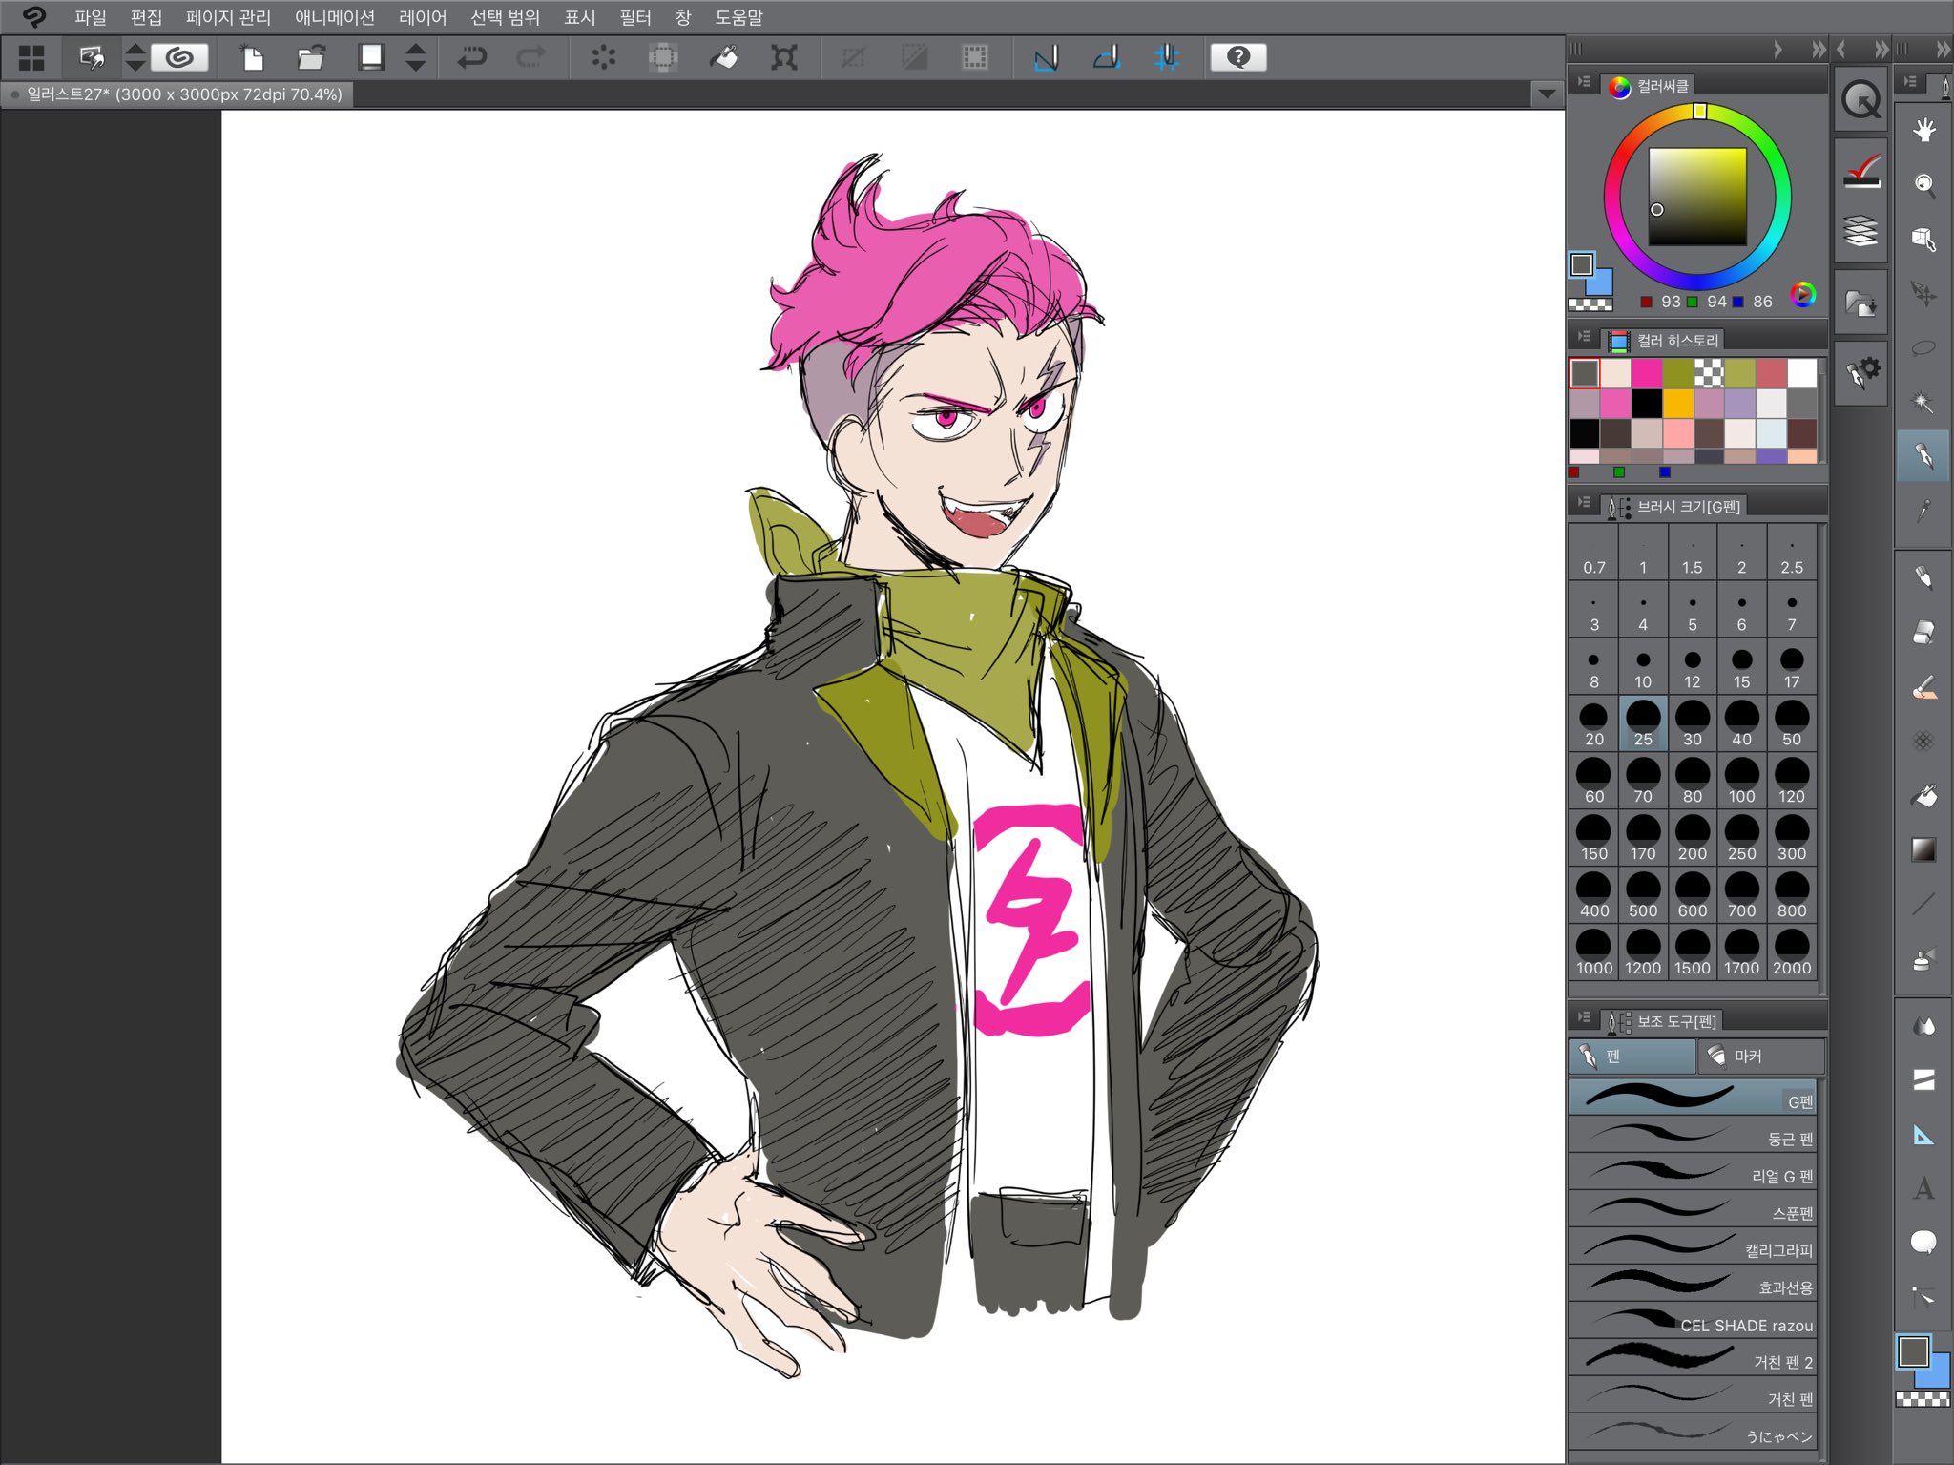Select the Auto select magic wand tool
The image size is (1954, 1465).
1923,402
